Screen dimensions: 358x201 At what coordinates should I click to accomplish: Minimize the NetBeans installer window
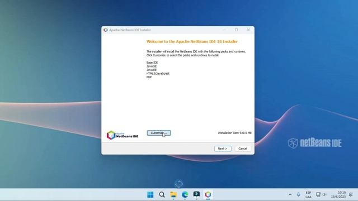[224, 30]
